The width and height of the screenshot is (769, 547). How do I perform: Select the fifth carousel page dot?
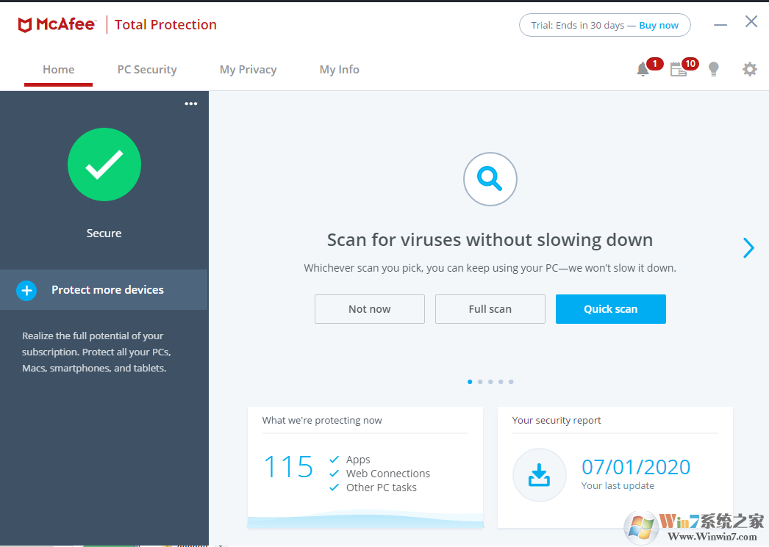tap(511, 382)
